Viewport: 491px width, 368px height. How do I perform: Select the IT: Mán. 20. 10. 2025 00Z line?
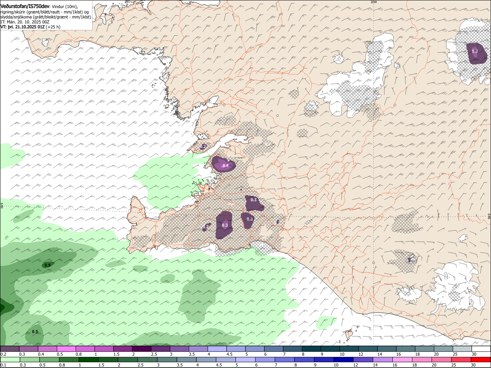tap(25, 22)
